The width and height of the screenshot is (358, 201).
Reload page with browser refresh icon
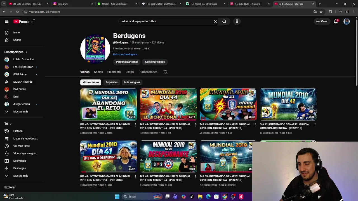pos(17,12)
